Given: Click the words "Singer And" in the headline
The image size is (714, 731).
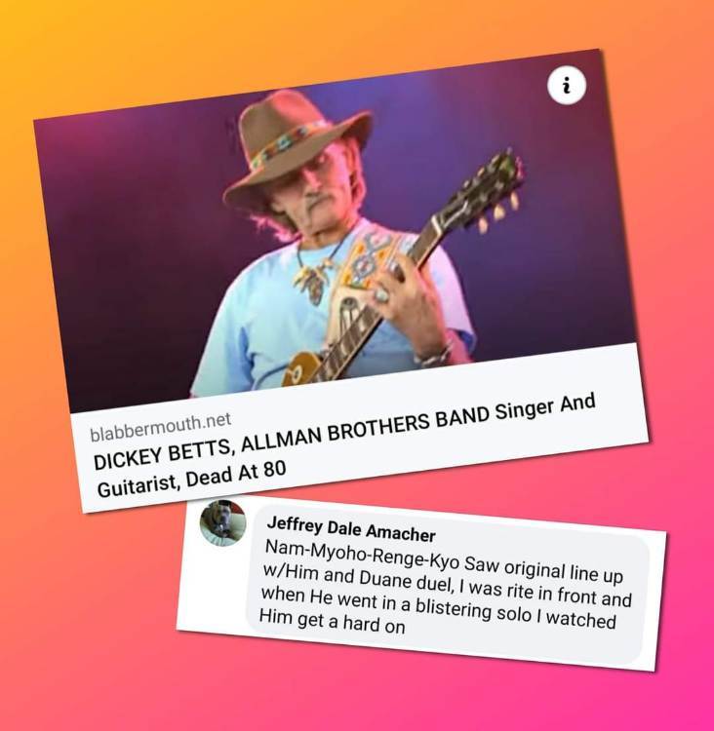Looking at the screenshot, I should 545,406.
